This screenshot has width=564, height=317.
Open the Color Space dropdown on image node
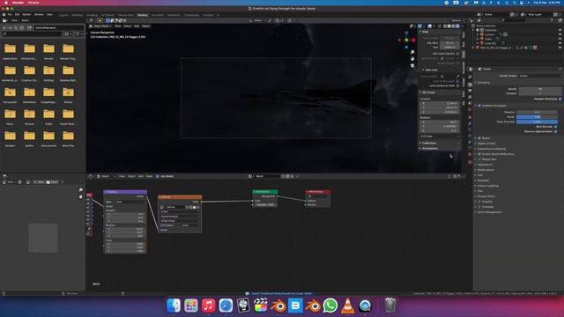190,225
